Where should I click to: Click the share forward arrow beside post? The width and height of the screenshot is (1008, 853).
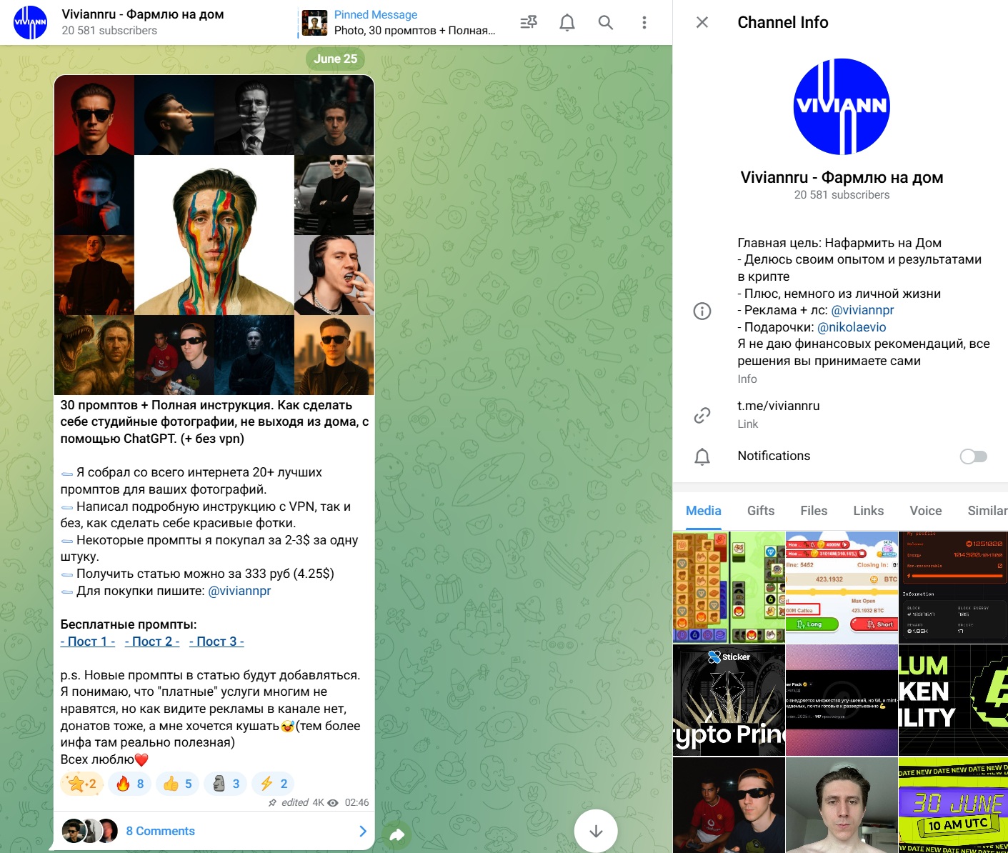click(x=398, y=834)
